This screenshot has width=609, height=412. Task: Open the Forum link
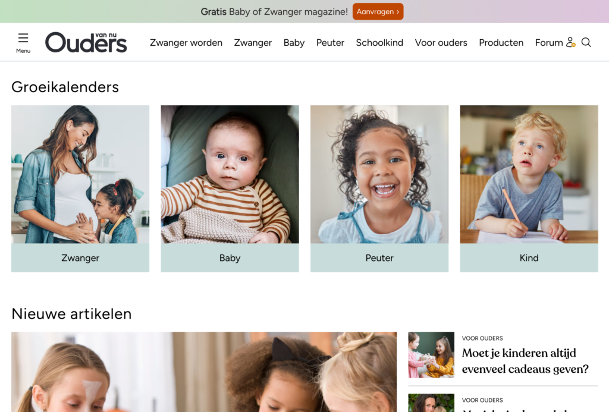549,43
